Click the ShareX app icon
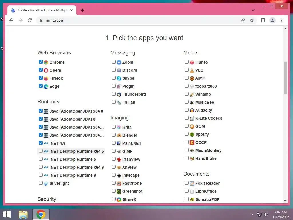 (119, 200)
